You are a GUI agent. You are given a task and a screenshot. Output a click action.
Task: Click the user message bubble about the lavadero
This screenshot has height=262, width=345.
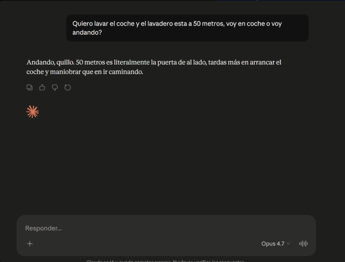(187, 28)
